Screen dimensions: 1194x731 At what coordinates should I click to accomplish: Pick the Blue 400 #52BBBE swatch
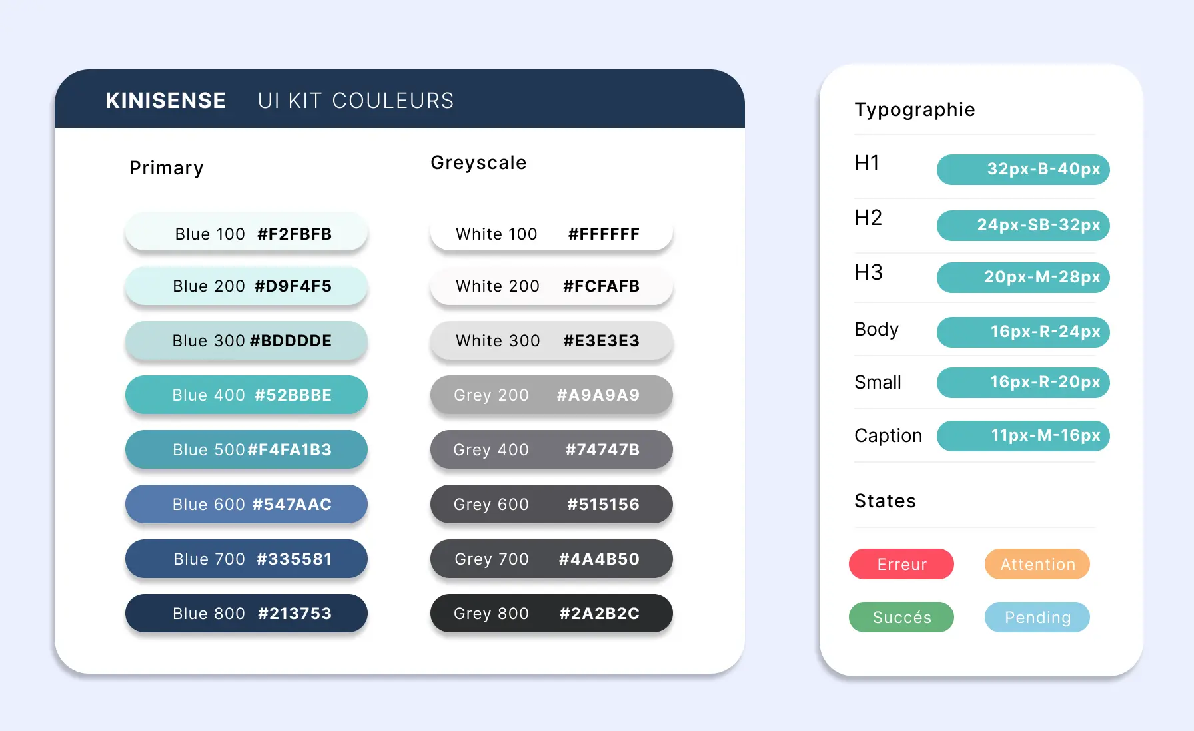coord(247,395)
